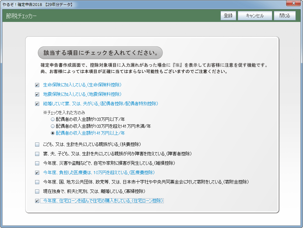The height and width of the screenshot is (228, 303).
Task: Click label 現在独身で、前夫と死別、又は、離婚している
Action: (x=83, y=191)
